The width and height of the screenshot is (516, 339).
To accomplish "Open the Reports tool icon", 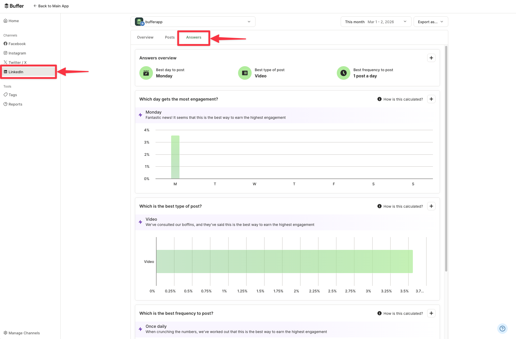I will click(x=5, y=104).
